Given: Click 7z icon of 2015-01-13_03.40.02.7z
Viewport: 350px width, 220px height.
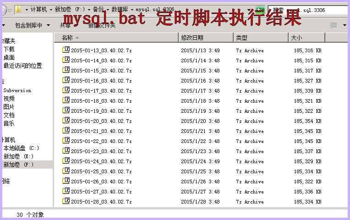Looking at the screenshot, I should click(x=66, y=49).
